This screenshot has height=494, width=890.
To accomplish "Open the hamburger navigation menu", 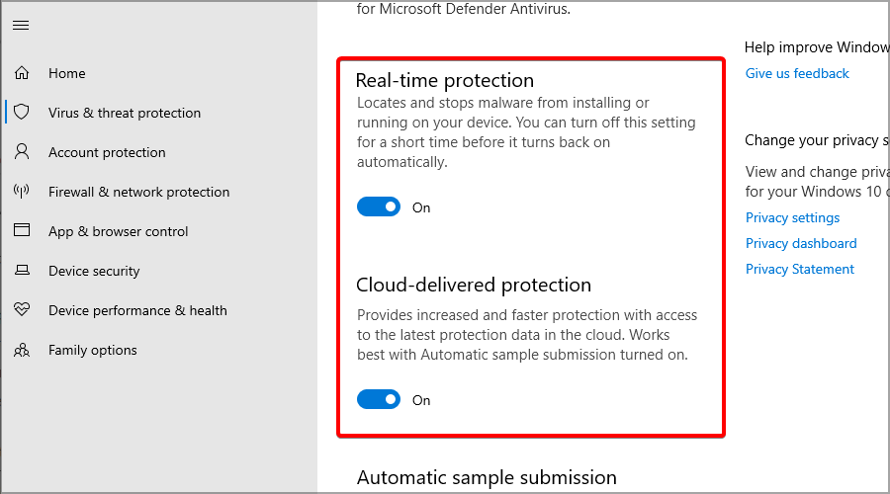I will coord(21,26).
